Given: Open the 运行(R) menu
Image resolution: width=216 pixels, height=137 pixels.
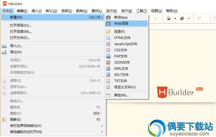Looking at the screenshot, I should pyautogui.click(x=111, y=11).
